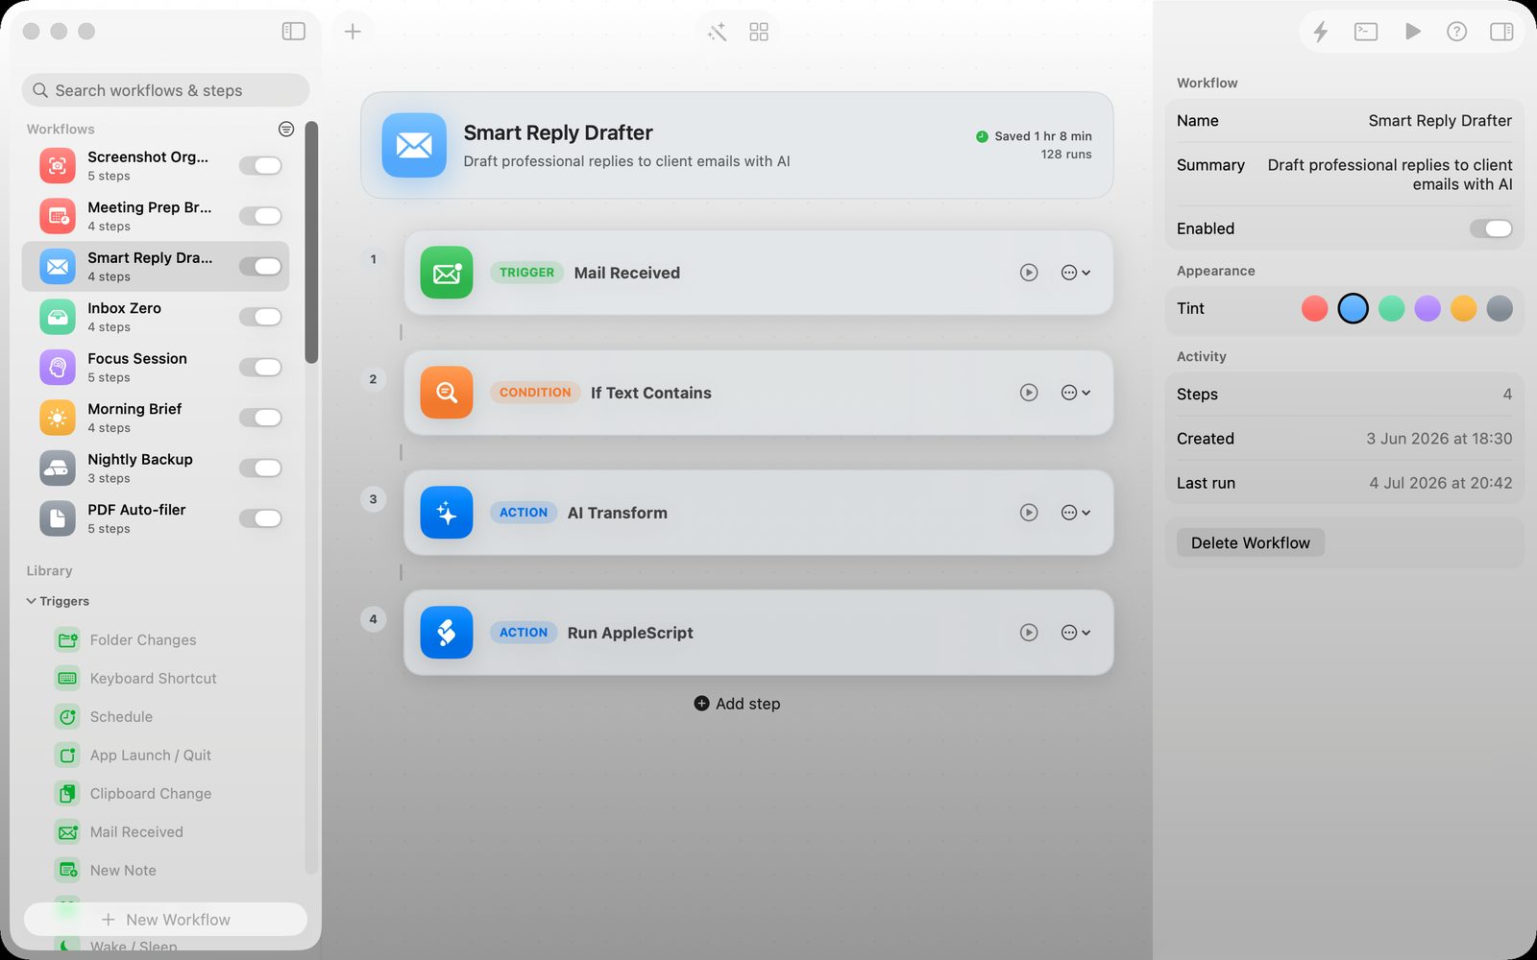Screen dimensions: 1537x960
Task: Toggle the Enabled switch in inspector
Action: coord(1491,228)
